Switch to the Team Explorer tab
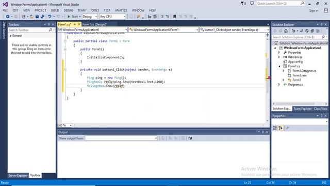 pyautogui.click(x=303, y=109)
